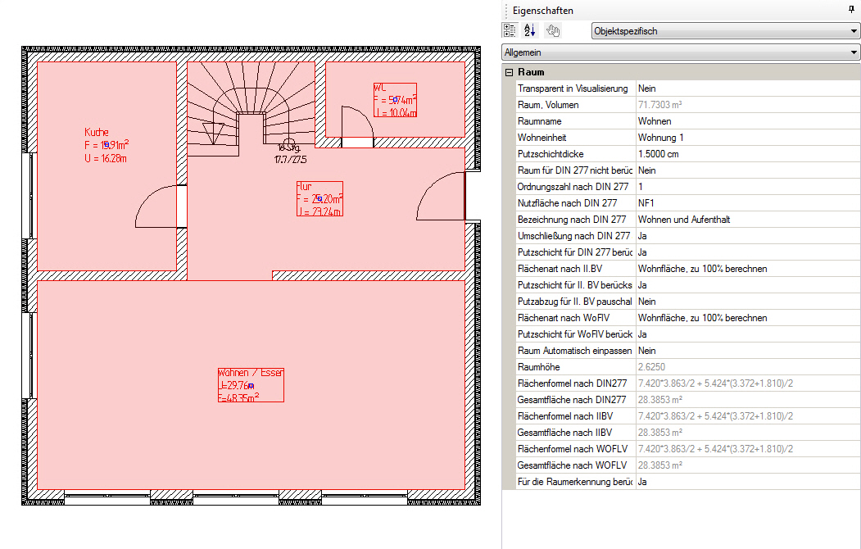The height and width of the screenshot is (549, 861).
Task: Click the categorized view icon in Eigenschaften
Action: [x=510, y=31]
